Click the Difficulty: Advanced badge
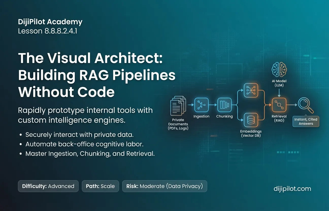329x211 pixels. 48,186
